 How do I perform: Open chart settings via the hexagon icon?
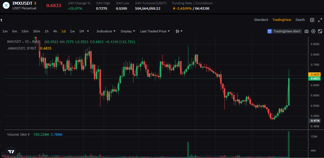click(x=313, y=31)
